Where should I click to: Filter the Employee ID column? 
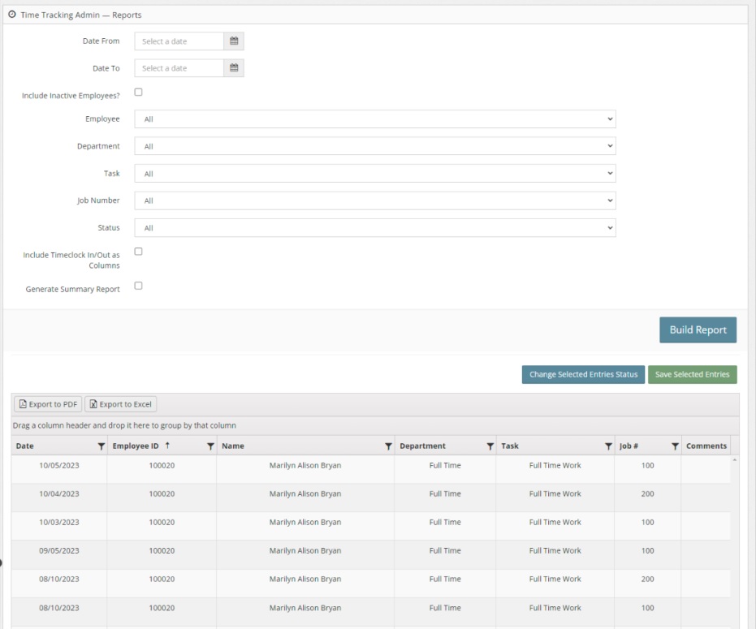[210, 446]
